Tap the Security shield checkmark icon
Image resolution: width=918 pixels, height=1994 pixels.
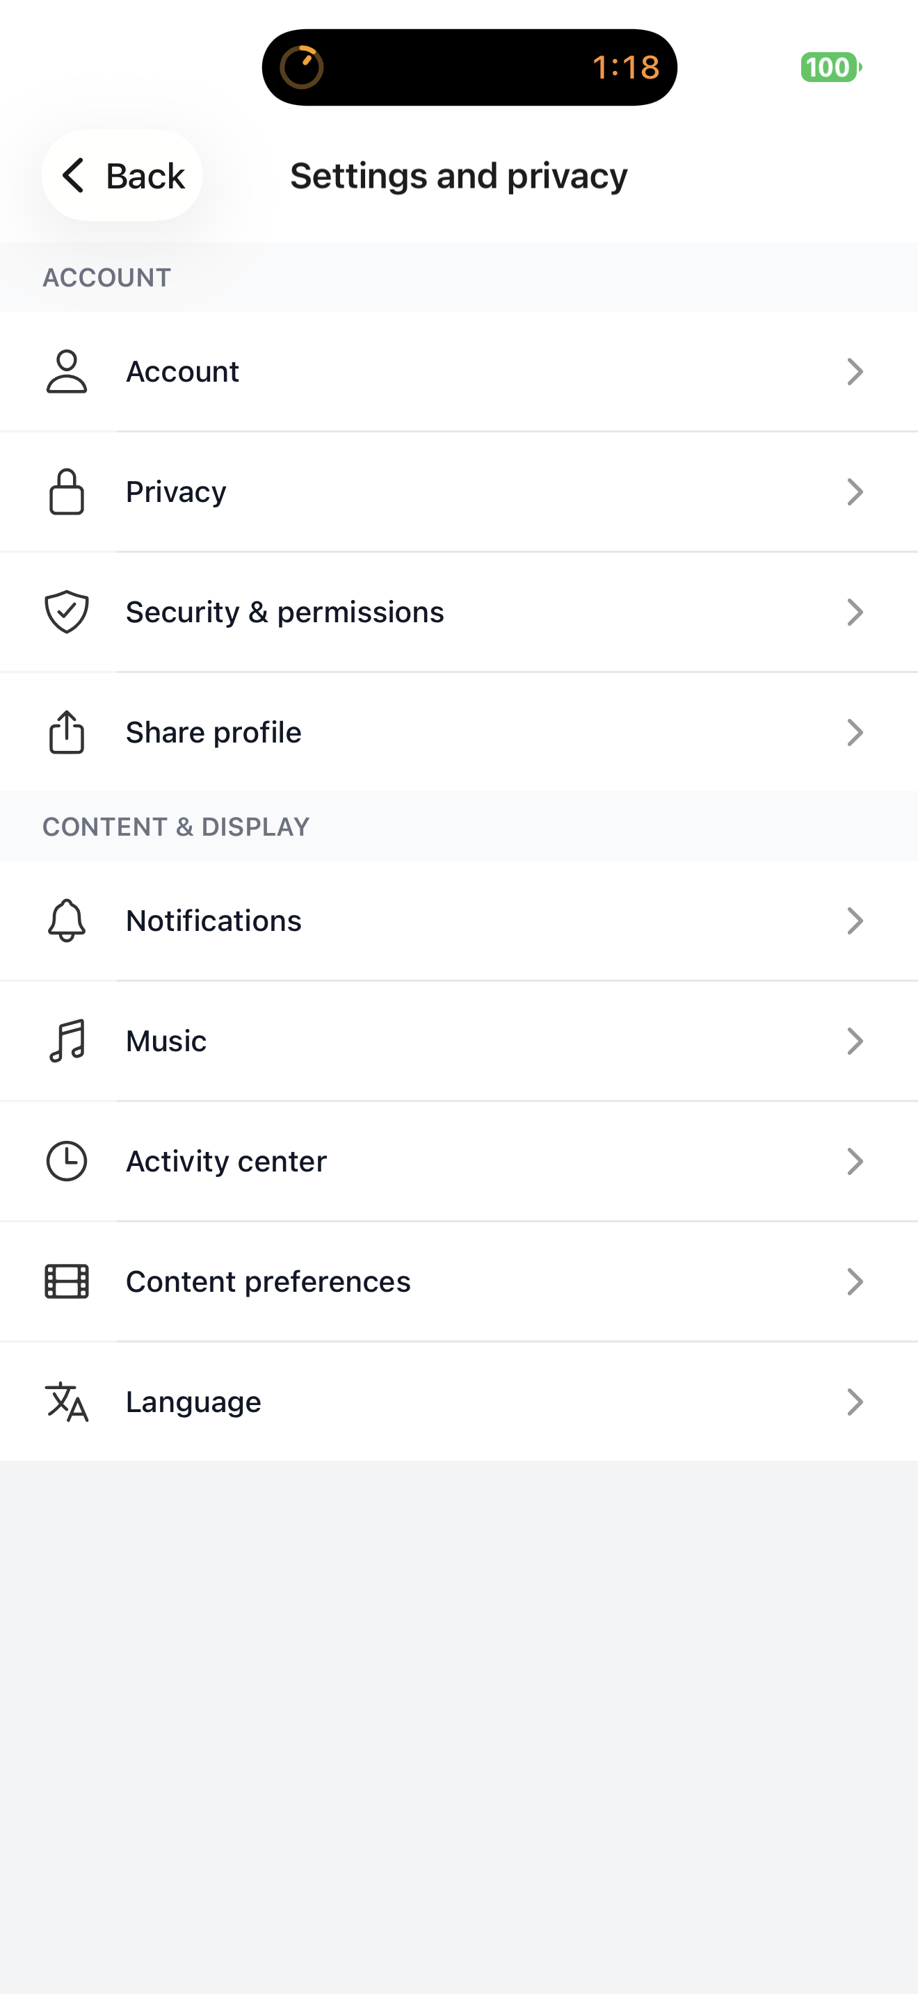pos(67,612)
